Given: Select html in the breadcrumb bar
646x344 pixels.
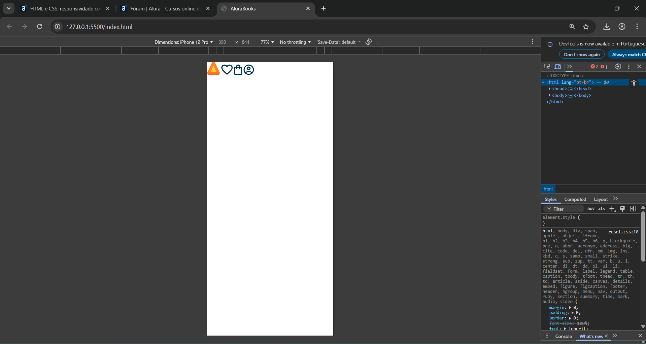Looking at the screenshot, I should [x=548, y=189].
